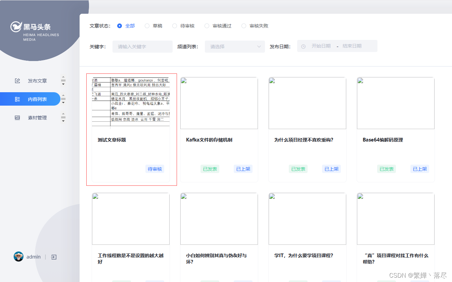Open the 素材管理 menu item
Image resolution: width=452 pixels, height=282 pixels.
30,118
